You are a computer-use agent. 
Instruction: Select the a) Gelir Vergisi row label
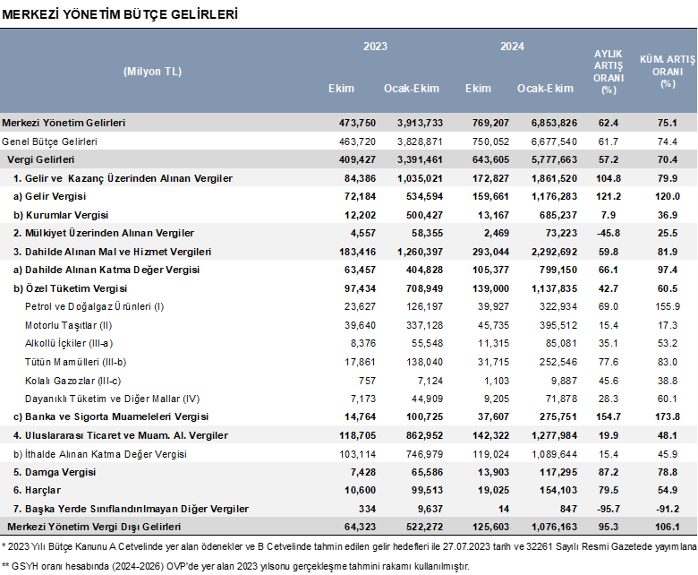click(49, 196)
